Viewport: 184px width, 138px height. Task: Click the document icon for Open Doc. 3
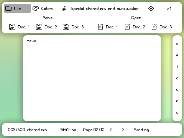(154, 27)
